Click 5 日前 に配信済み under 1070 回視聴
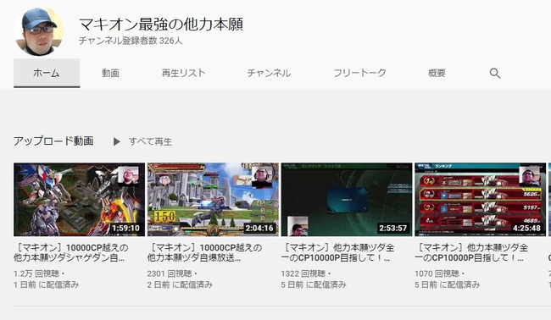 coord(447,284)
